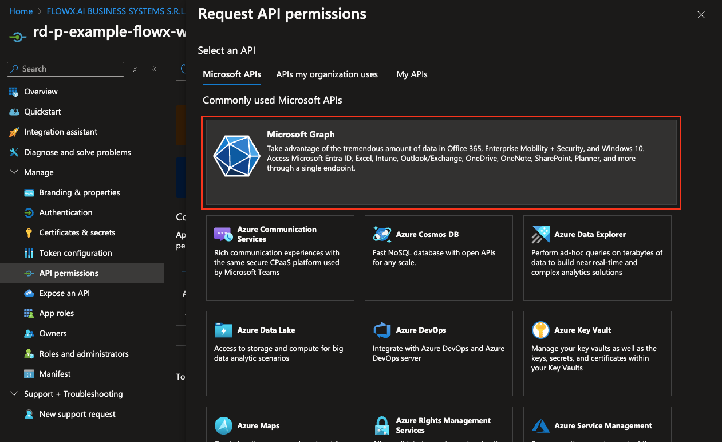Choose the Azure DevOps card
The image size is (722, 442).
coord(439,353)
